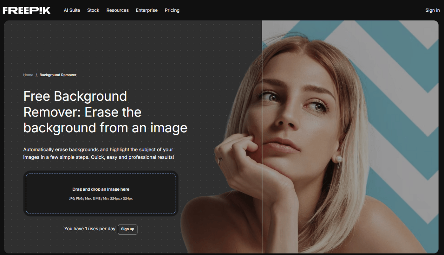Open the AI Suite menu
This screenshot has width=444, height=255.
72,10
